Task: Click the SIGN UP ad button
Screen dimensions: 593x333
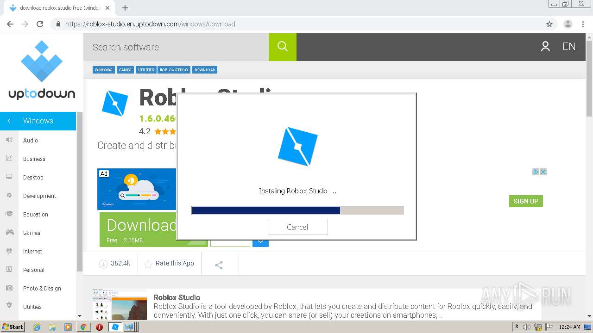Action: coord(526,201)
